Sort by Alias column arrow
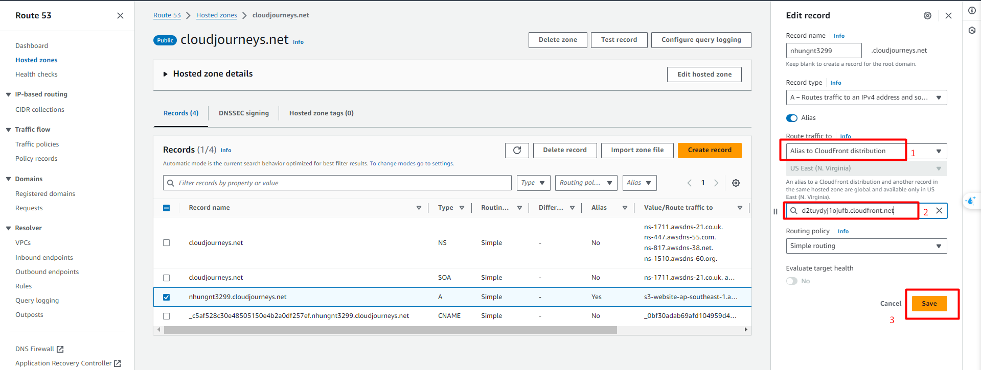The width and height of the screenshot is (981, 370). coord(625,208)
